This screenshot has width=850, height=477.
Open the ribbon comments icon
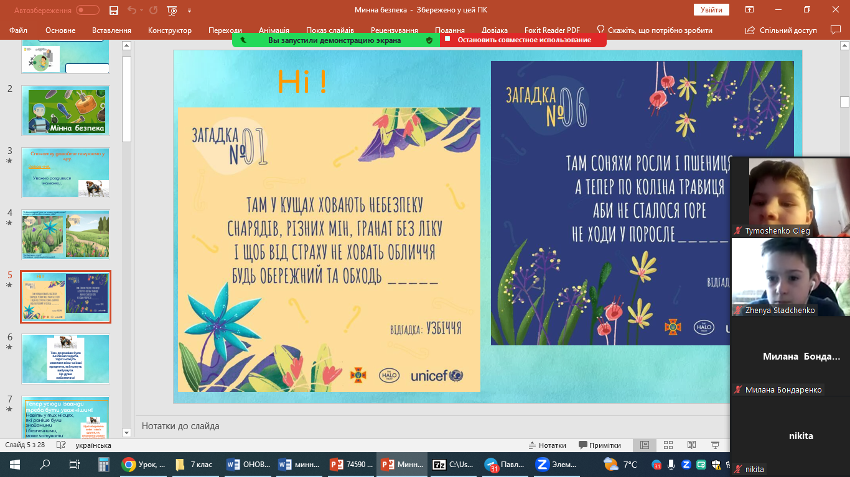click(836, 30)
